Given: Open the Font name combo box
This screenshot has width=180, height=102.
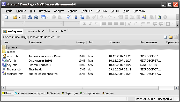Looking at the screenshot, I should click(44, 24).
